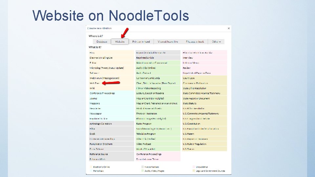Image resolution: width=315 pixels, height=177 pixels.
Task: Choose State Committee Hearing/Testimony
Action: click(204, 93)
